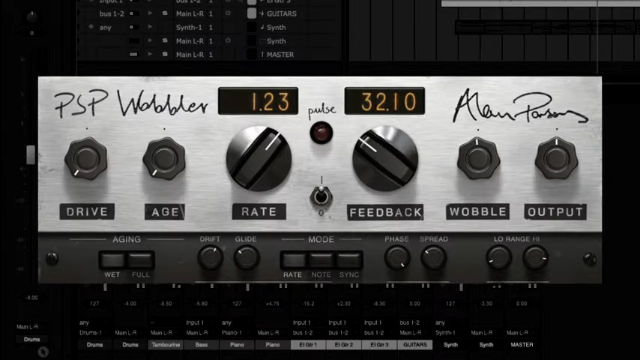This screenshot has height=360, width=640.
Task: Switch the MODE to NOTE
Action: point(321,259)
